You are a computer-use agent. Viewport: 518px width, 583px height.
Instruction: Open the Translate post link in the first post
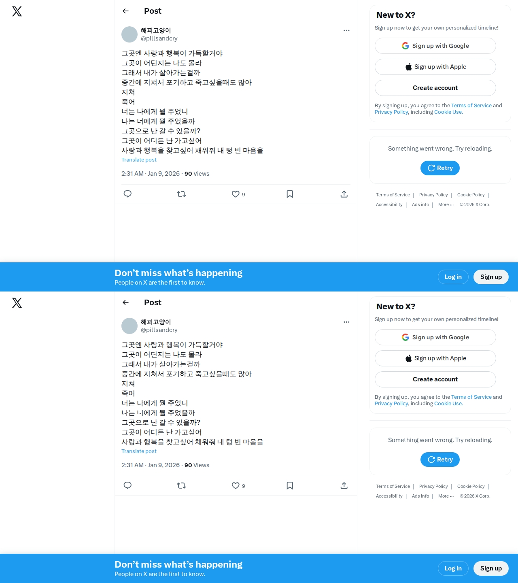pyautogui.click(x=139, y=160)
